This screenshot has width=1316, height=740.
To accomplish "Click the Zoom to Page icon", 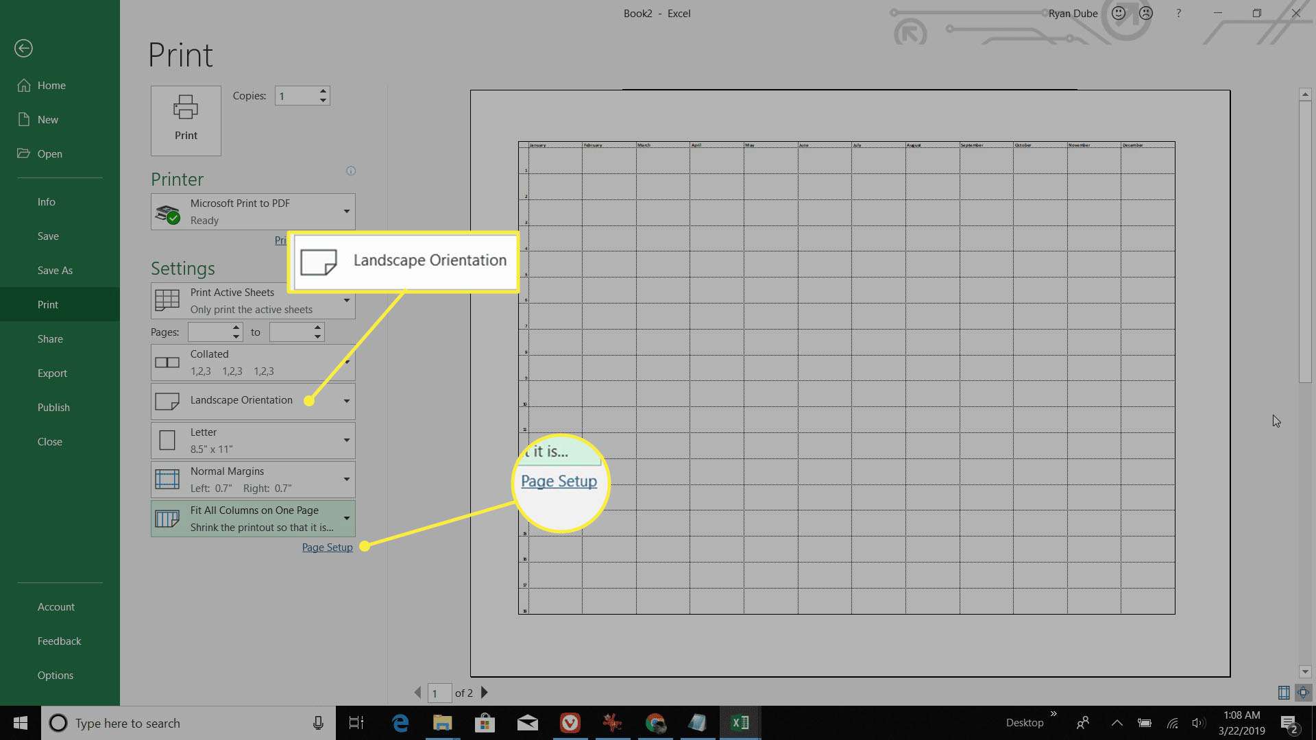I will click(1303, 693).
